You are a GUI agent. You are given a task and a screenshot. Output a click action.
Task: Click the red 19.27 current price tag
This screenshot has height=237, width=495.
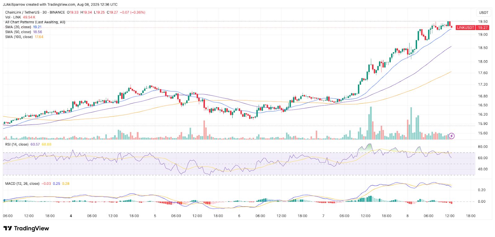pyautogui.click(x=483, y=28)
